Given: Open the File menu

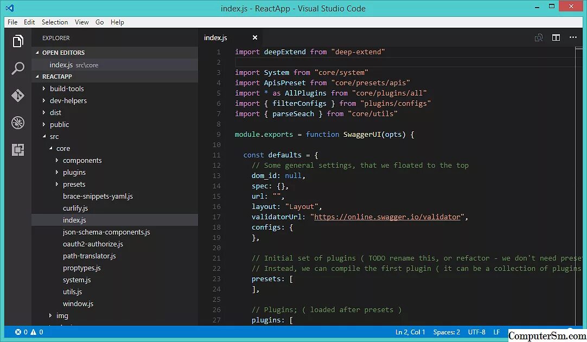Looking at the screenshot, I should tap(12, 22).
